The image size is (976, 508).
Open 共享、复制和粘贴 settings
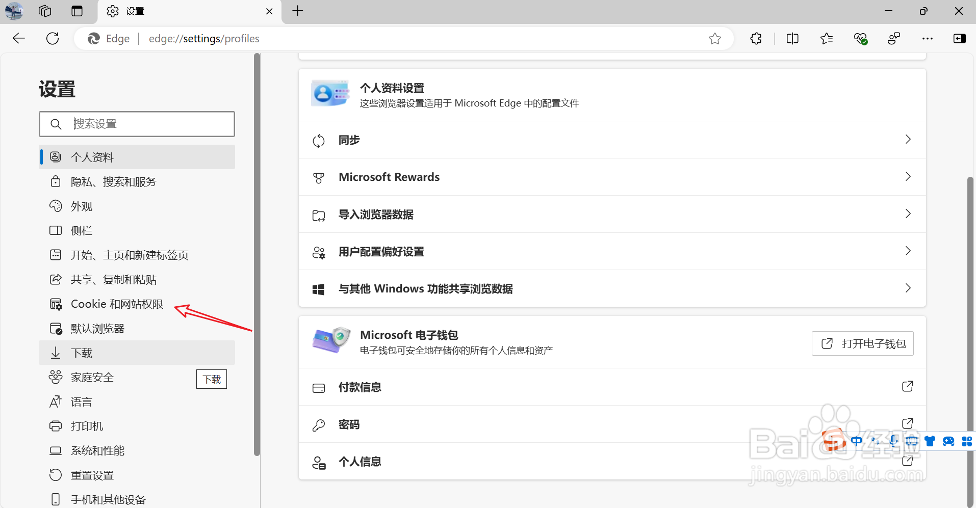(137, 280)
